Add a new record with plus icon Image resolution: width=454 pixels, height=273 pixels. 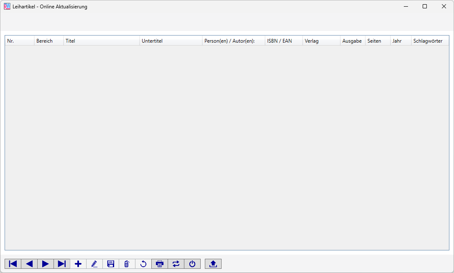coord(78,264)
